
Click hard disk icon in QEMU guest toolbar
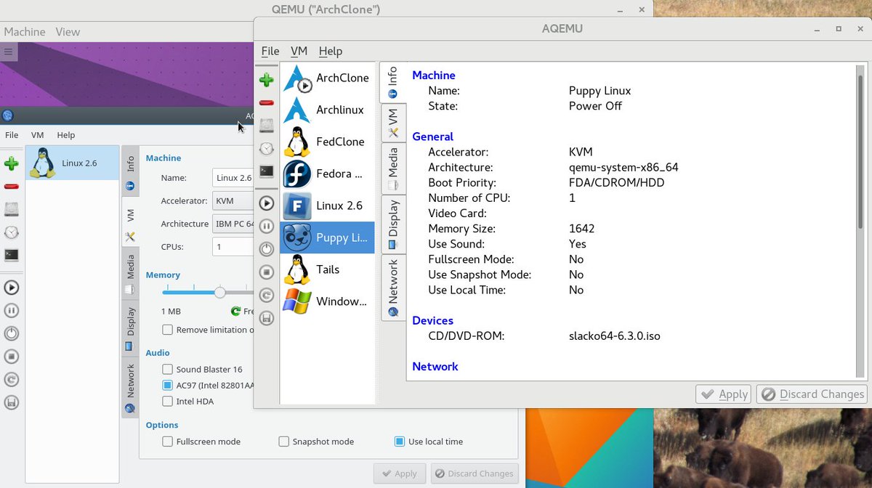pyautogui.click(x=11, y=209)
